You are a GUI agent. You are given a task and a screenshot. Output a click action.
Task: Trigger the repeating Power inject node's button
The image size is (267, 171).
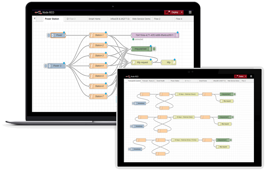point(46,66)
